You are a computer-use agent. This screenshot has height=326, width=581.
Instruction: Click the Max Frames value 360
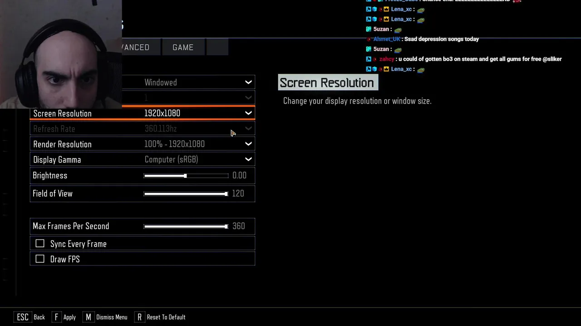tap(239, 226)
